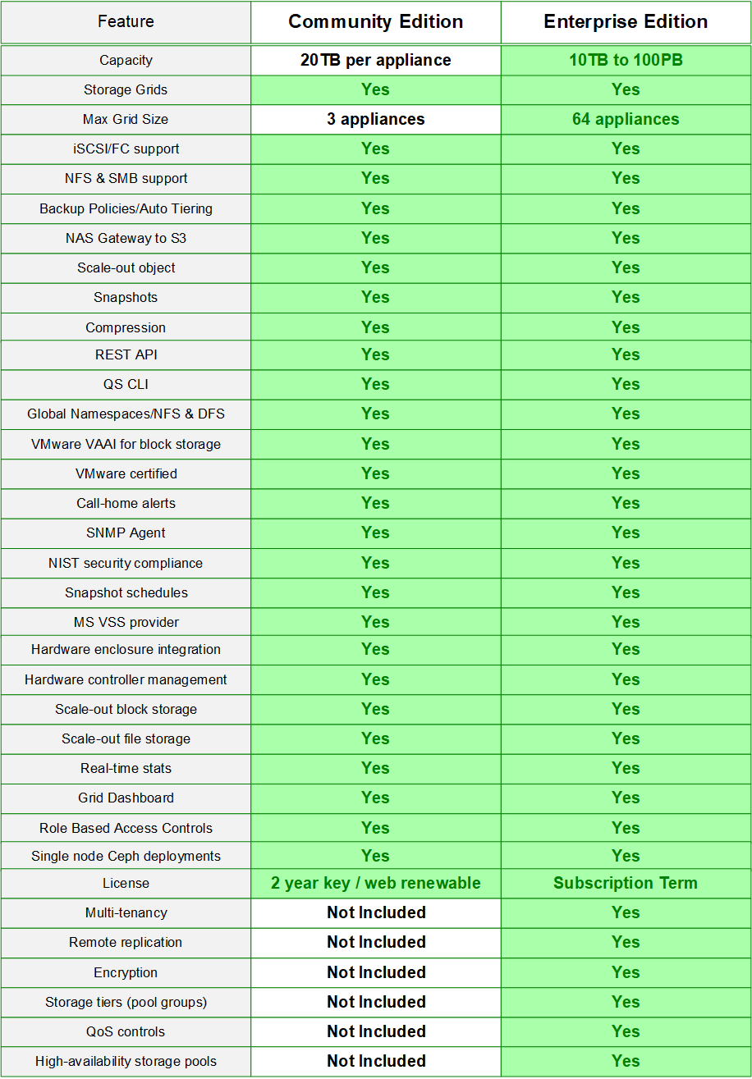Viewport: 752px width, 1079px height.
Task: Click the Enterprise Edition column header
Action: point(626,22)
